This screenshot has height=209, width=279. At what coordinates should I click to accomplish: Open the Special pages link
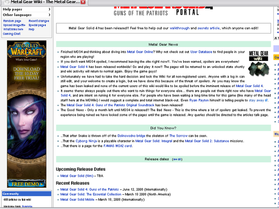(37, 25)
